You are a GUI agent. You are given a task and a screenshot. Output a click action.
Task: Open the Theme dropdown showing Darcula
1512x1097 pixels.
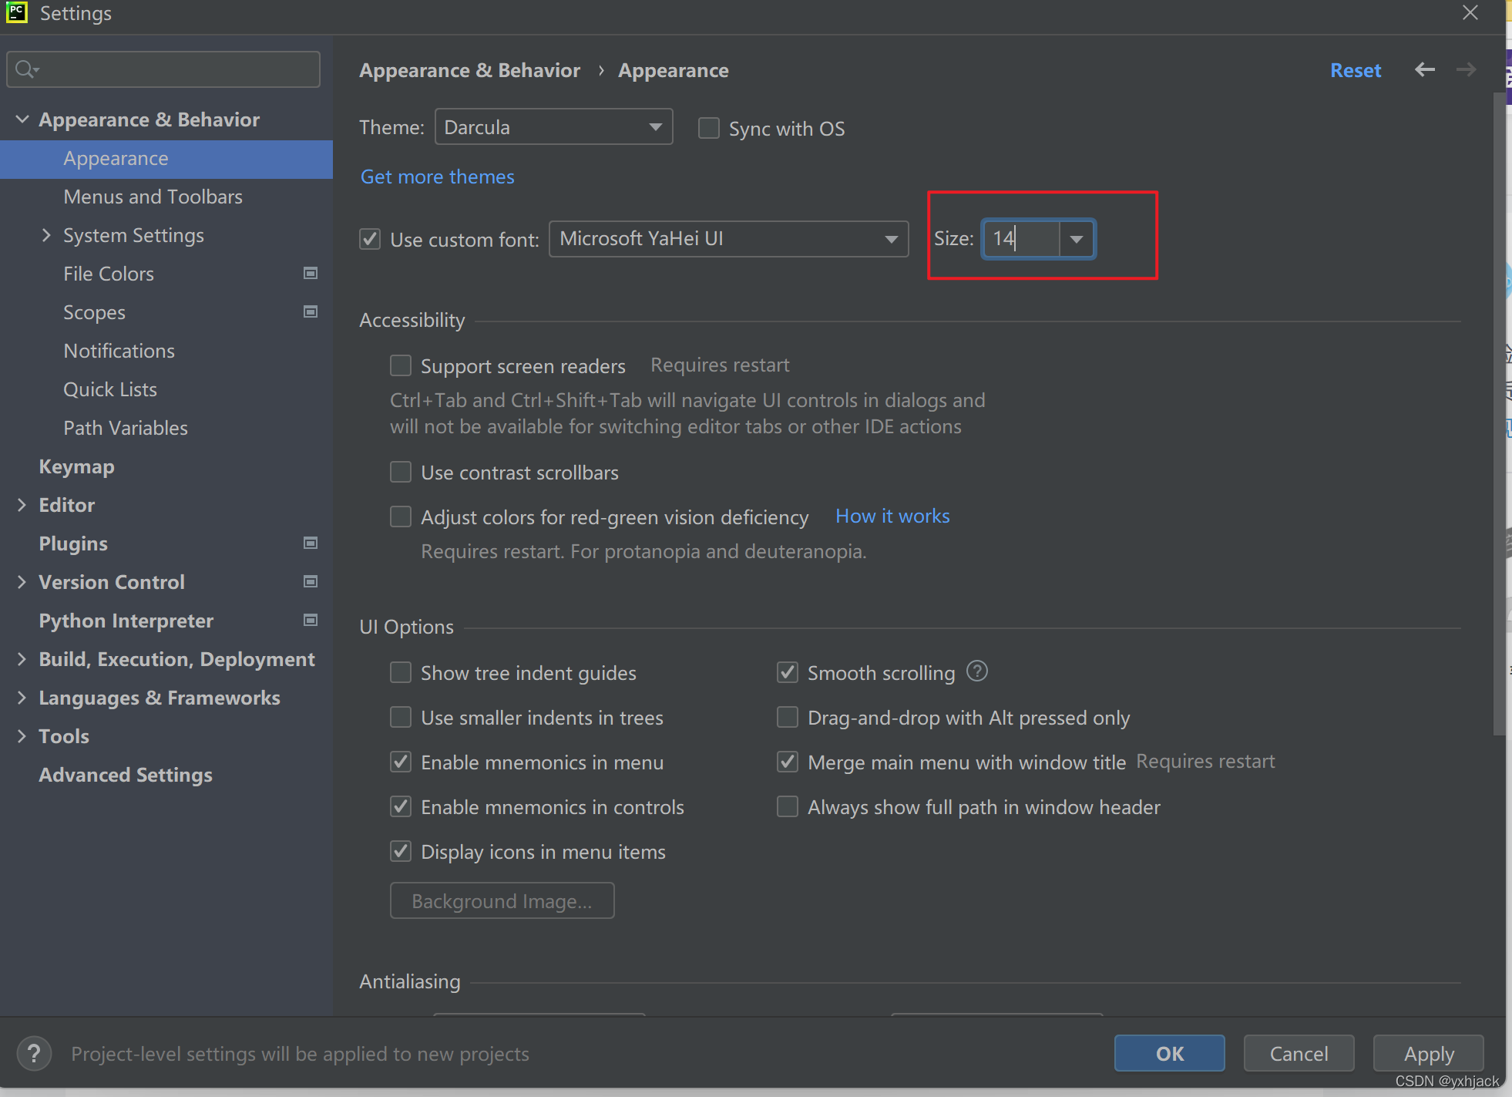click(553, 127)
